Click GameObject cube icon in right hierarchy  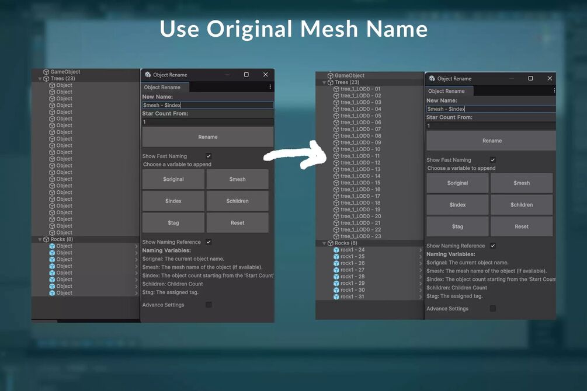tap(330, 76)
